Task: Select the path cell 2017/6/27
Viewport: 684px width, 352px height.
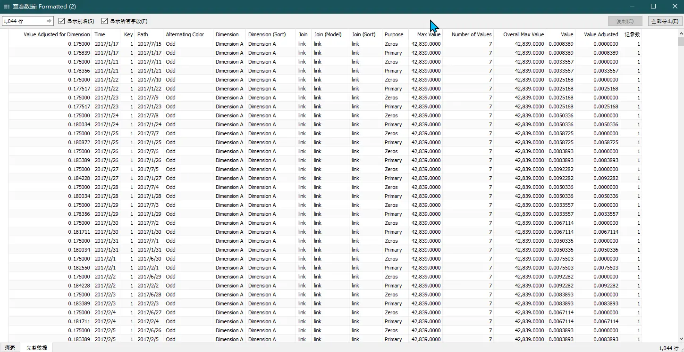Action: (x=149, y=312)
